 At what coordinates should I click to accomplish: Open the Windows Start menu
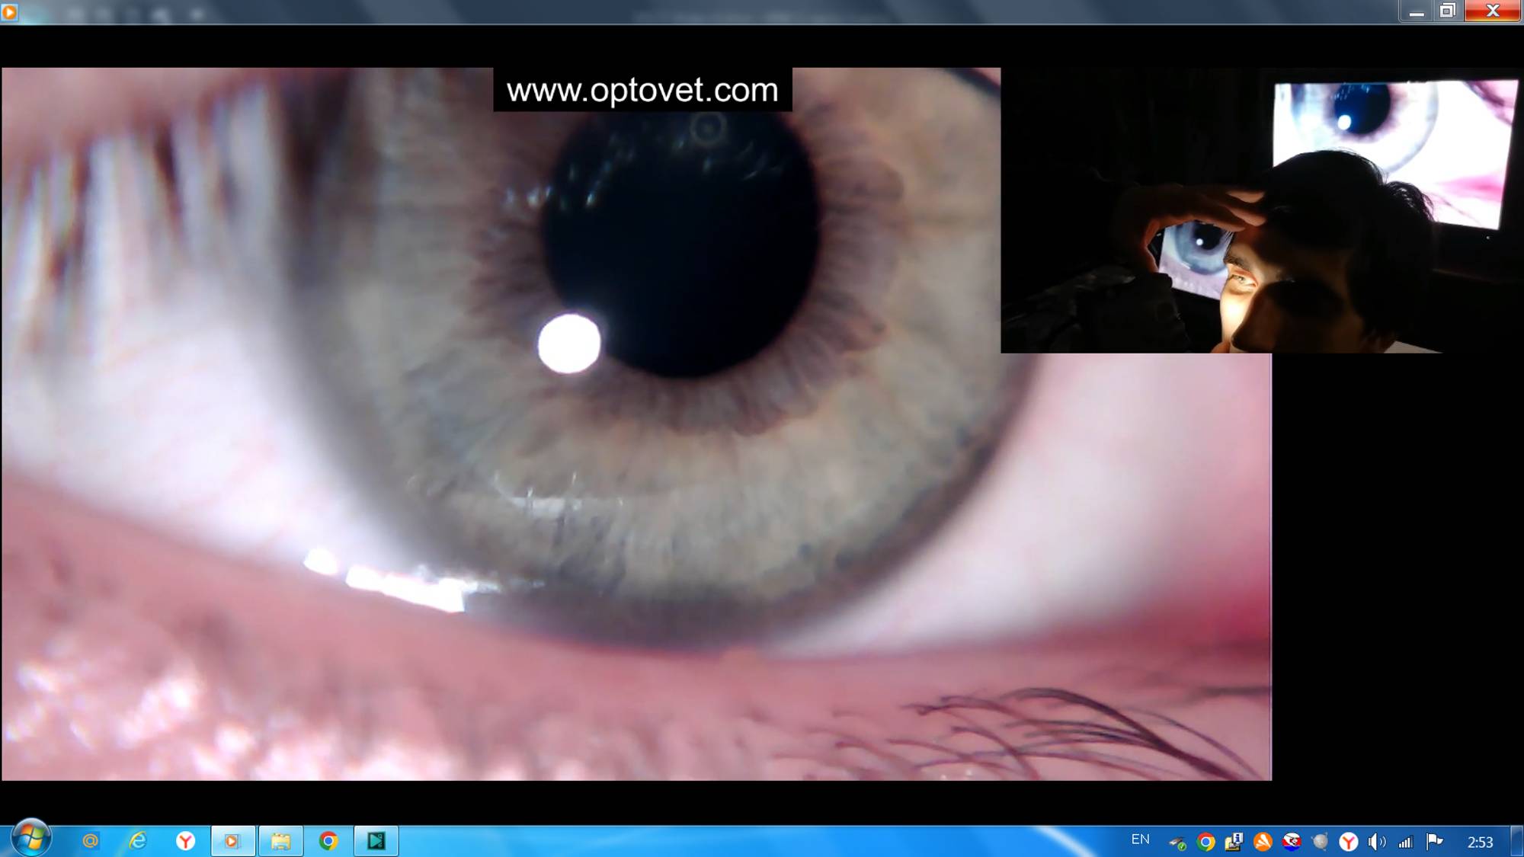pyautogui.click(x=30, y=839)
